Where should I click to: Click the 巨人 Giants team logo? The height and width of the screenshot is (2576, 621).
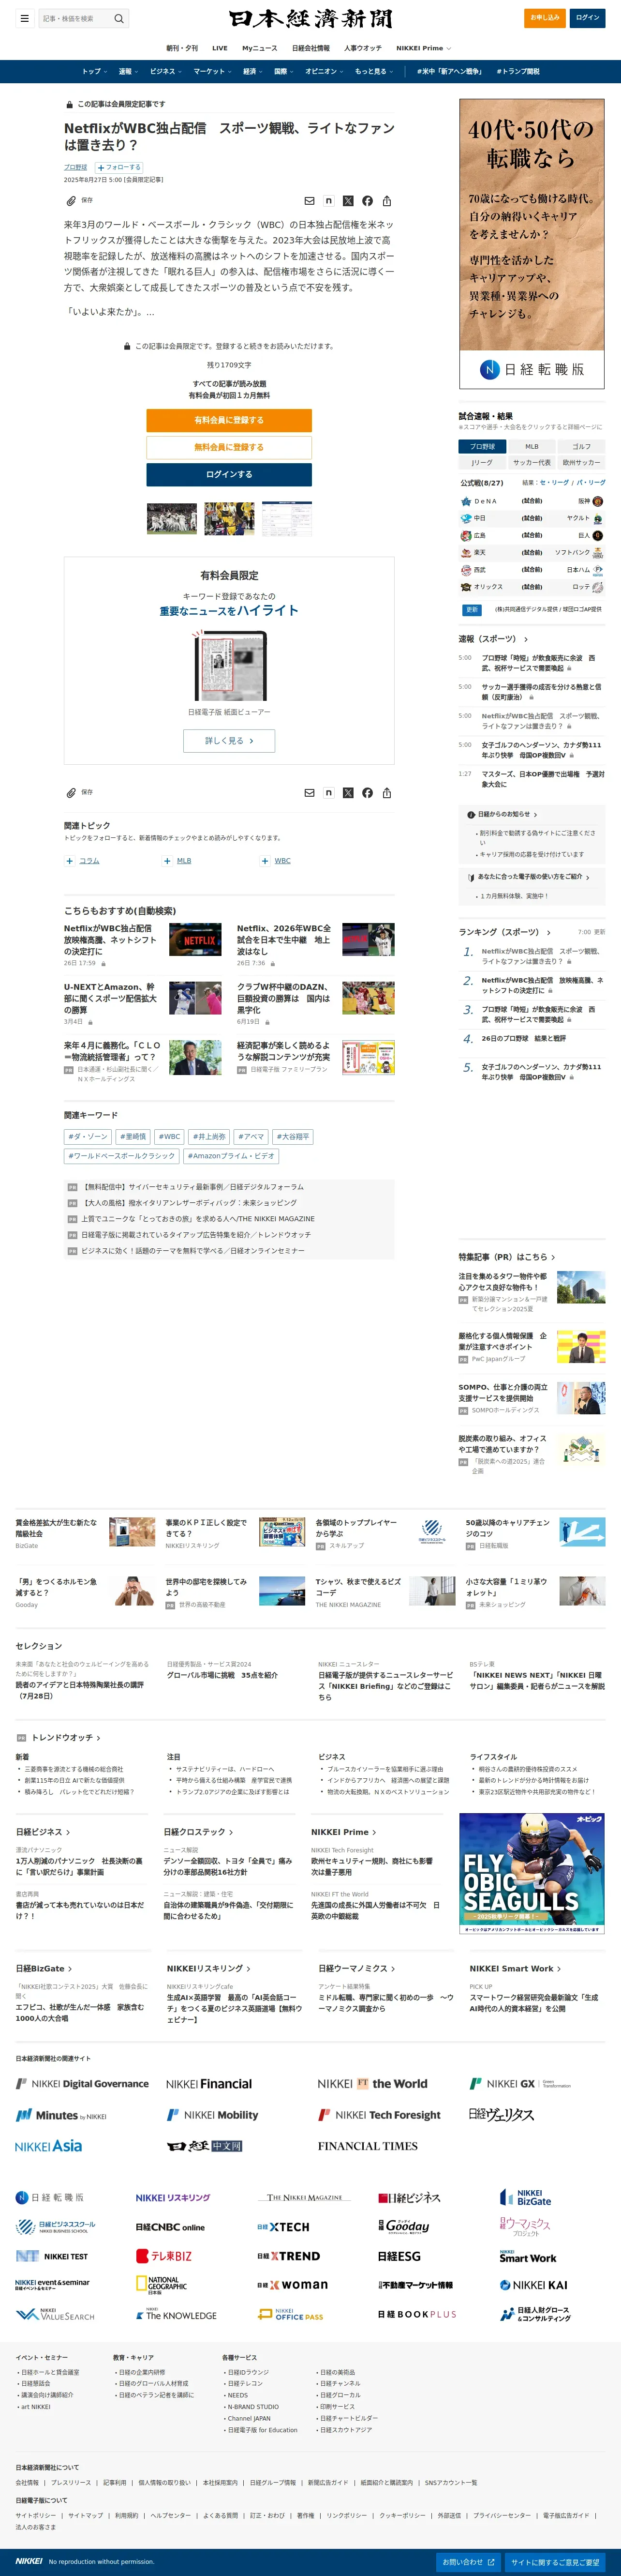tap(597, 535)
